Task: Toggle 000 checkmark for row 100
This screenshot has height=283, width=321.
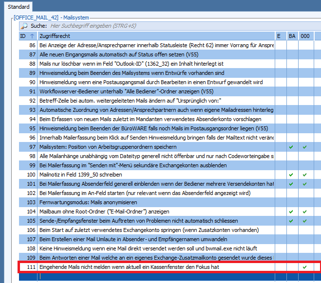Action: [x=304, y=174]
